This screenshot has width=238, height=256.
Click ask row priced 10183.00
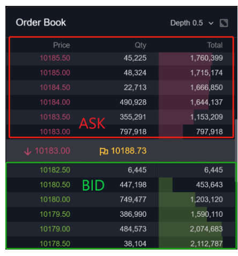121,131
